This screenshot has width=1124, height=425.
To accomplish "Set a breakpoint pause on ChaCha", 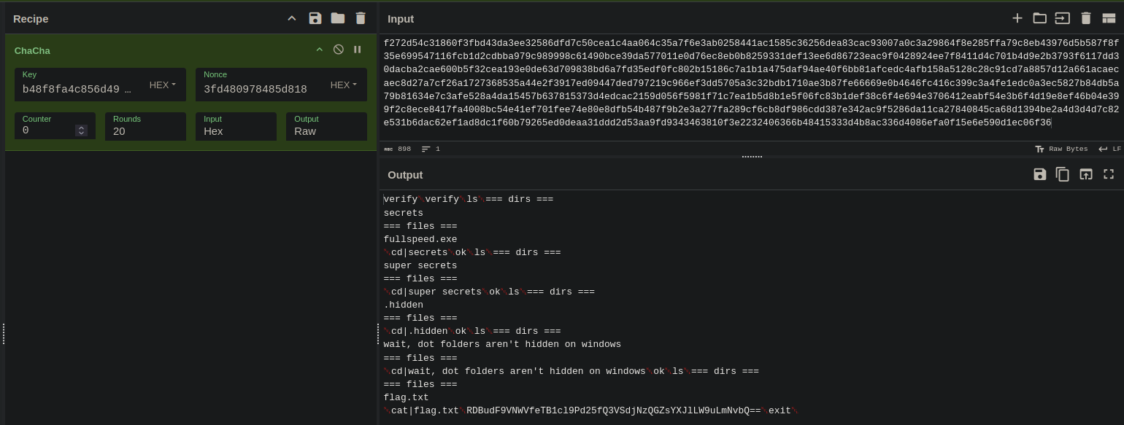I will click(357, 49).
